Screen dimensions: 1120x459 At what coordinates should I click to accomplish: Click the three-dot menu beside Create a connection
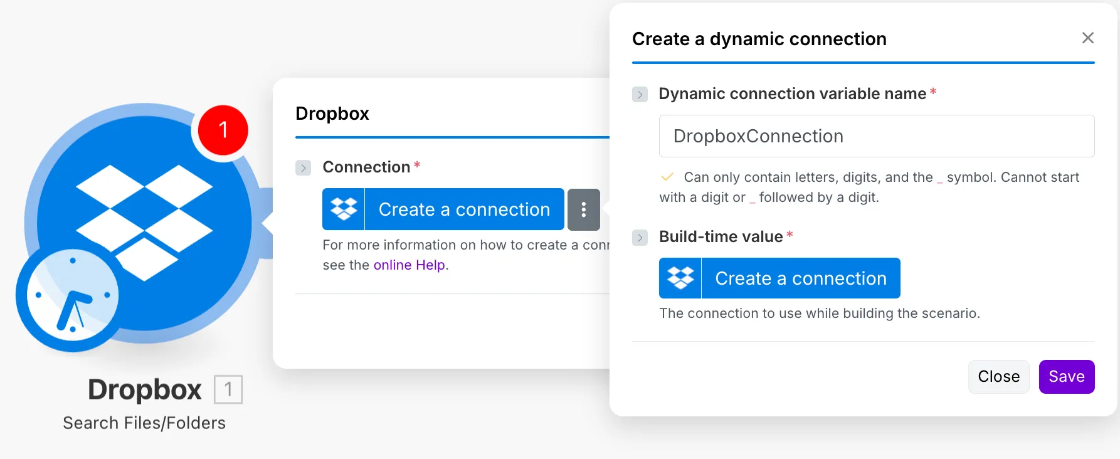coord(584,209)
